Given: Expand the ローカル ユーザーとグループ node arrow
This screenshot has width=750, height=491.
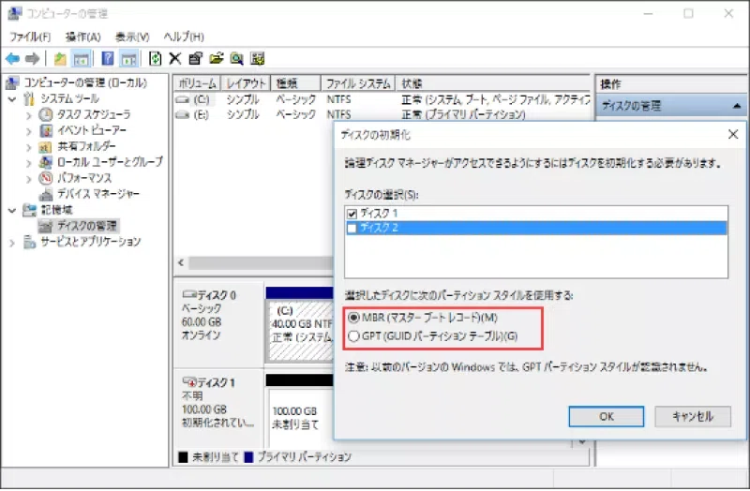Looking at the screenshot, I should pyautogui.click(x=29, y=163).
